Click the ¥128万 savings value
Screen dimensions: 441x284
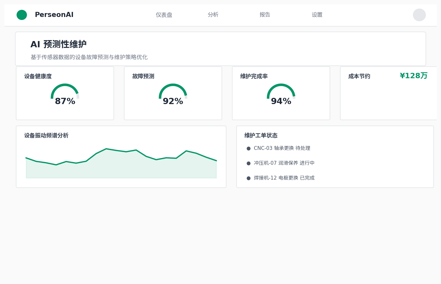pos(414,76)
